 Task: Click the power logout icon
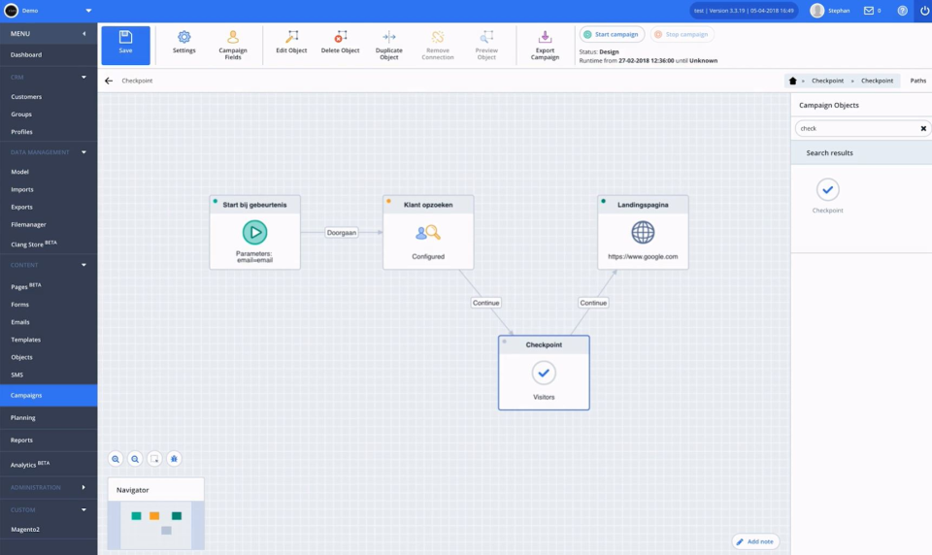click(x=922, y=11)
